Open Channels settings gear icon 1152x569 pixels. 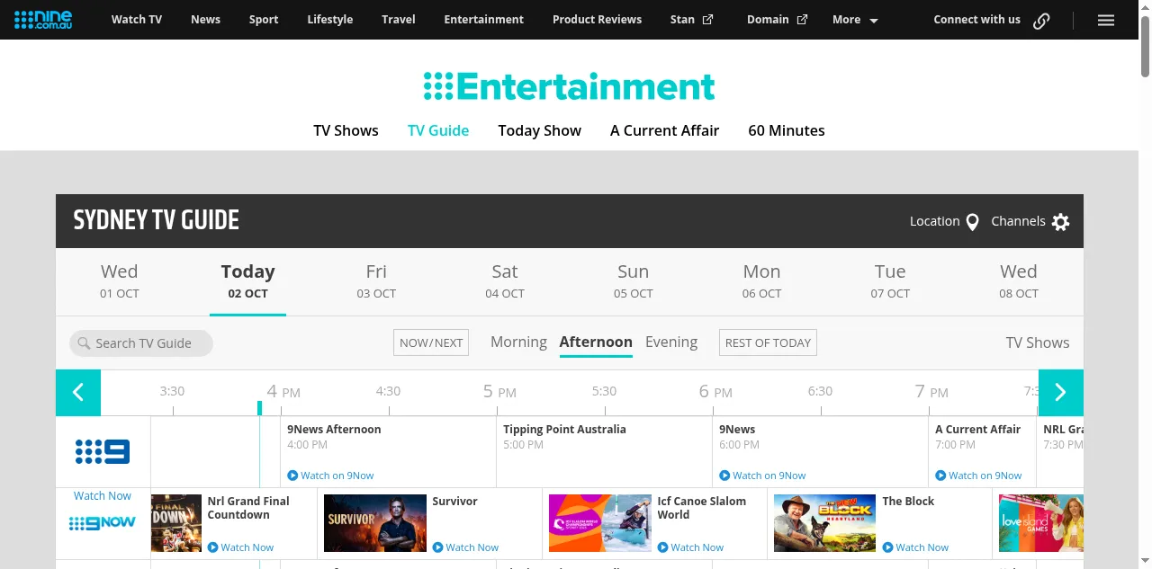click(1061, 222)
